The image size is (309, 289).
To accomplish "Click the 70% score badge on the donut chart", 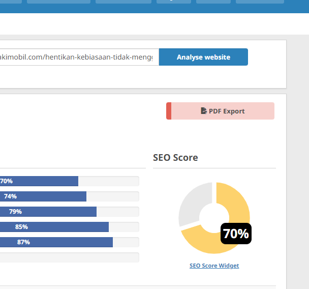I will click(x=236, y=234).
